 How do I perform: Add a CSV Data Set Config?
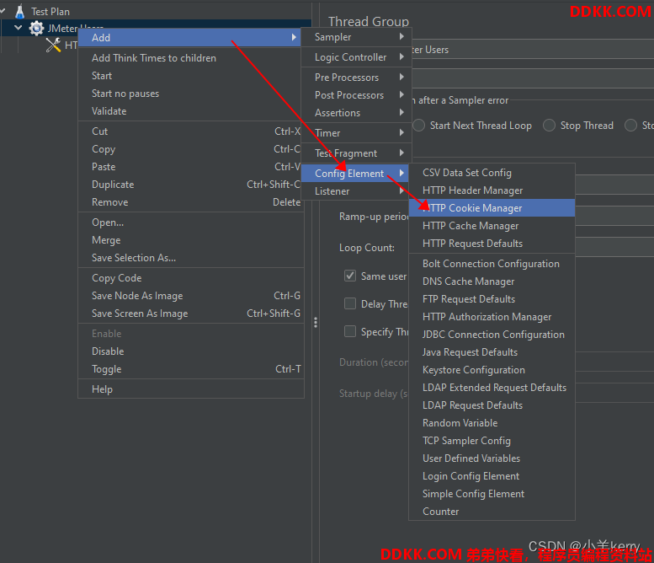[492, 173]
